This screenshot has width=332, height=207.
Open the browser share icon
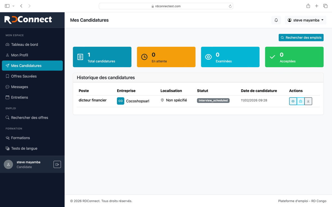point(308,6)
